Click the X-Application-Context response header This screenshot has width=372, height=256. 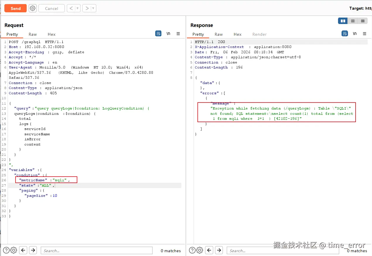pyautogui.click(x=243, y=47)
